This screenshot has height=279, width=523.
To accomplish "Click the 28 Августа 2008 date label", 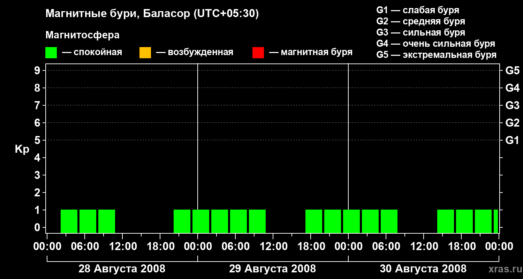I will pyautogui.click(x=122, y=269).
